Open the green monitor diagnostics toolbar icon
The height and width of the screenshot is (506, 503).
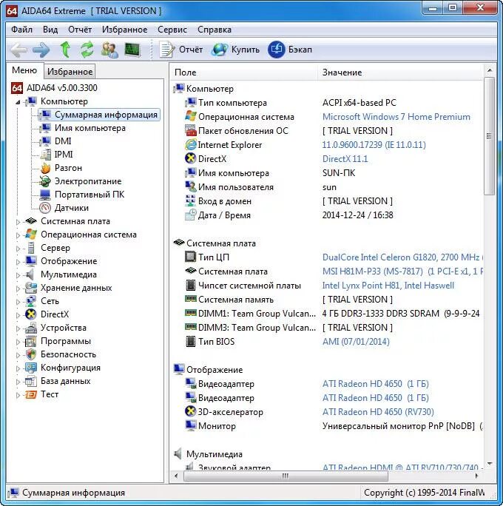pos(132,50)
